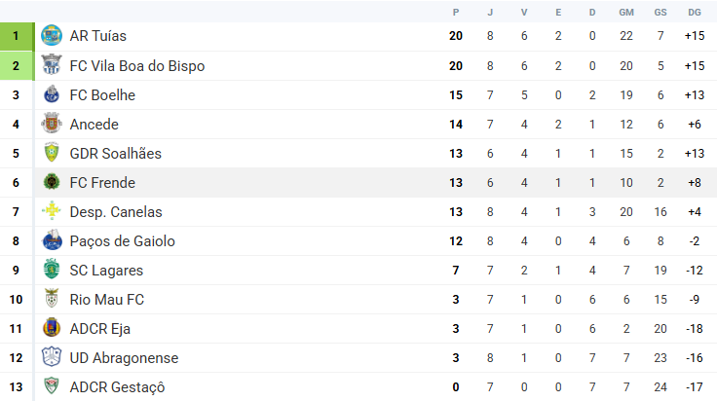The height and width of the screenshot is (401, 717).
Task: Sort by the GM goals scored header
Action: 626,12
